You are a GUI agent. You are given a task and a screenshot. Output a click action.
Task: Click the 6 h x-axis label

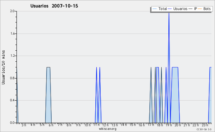point(51,125)
